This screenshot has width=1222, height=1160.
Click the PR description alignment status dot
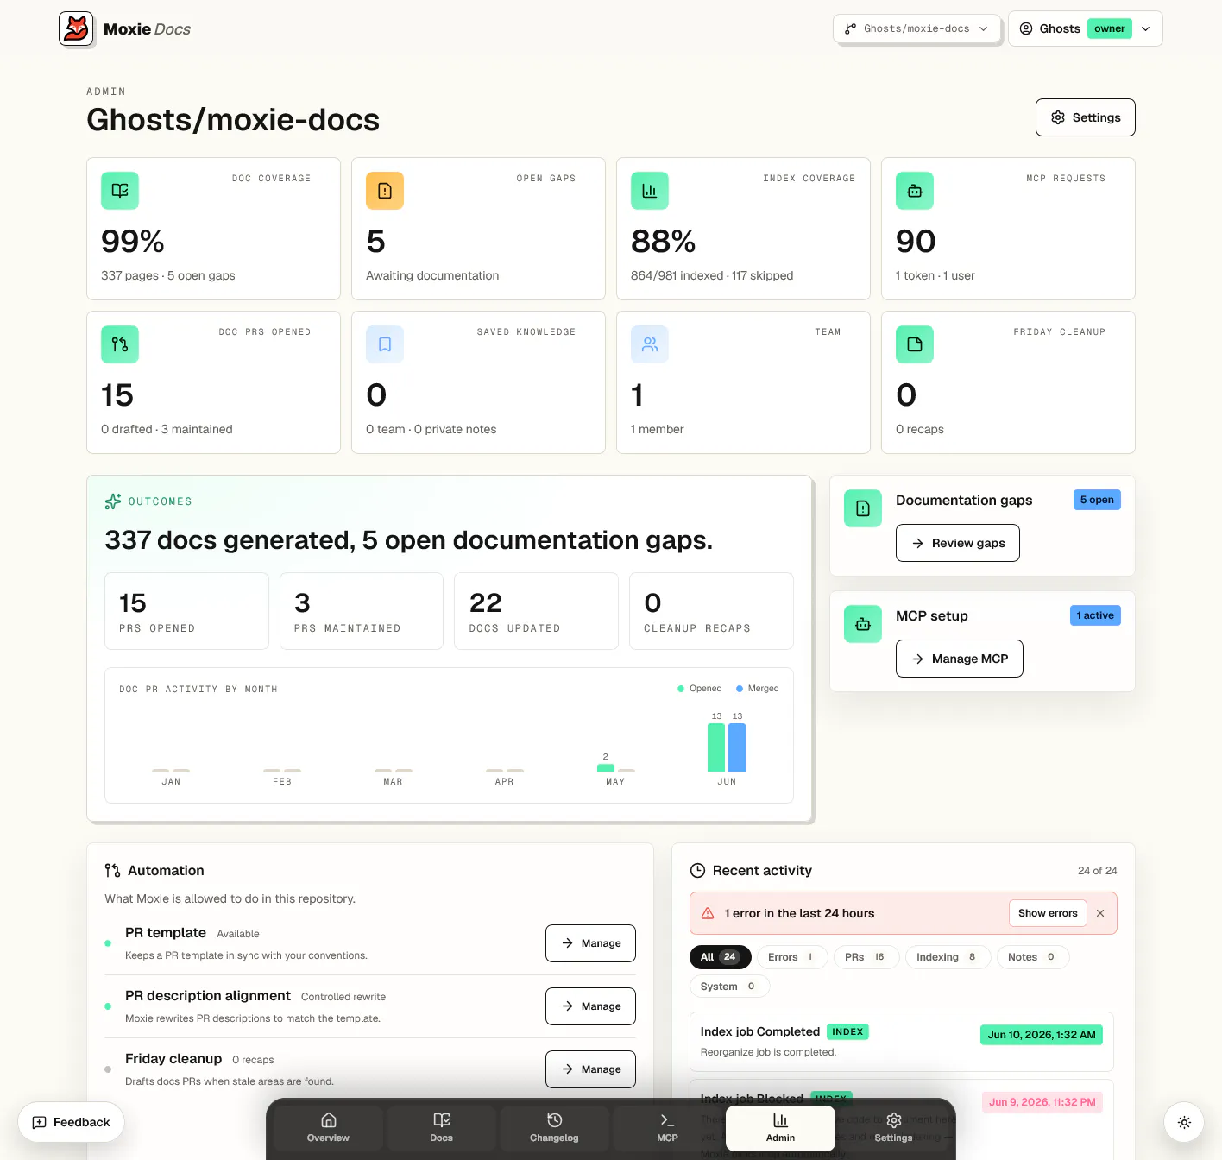(x=108, y=1006)
